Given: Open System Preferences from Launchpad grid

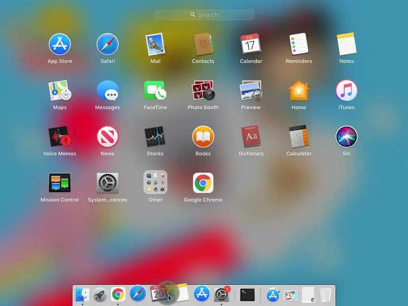Looking at the screenshot, I should pyautogui.click(x=108, y=182).
